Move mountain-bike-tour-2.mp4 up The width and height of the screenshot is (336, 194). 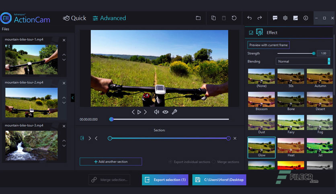[64, 98]
